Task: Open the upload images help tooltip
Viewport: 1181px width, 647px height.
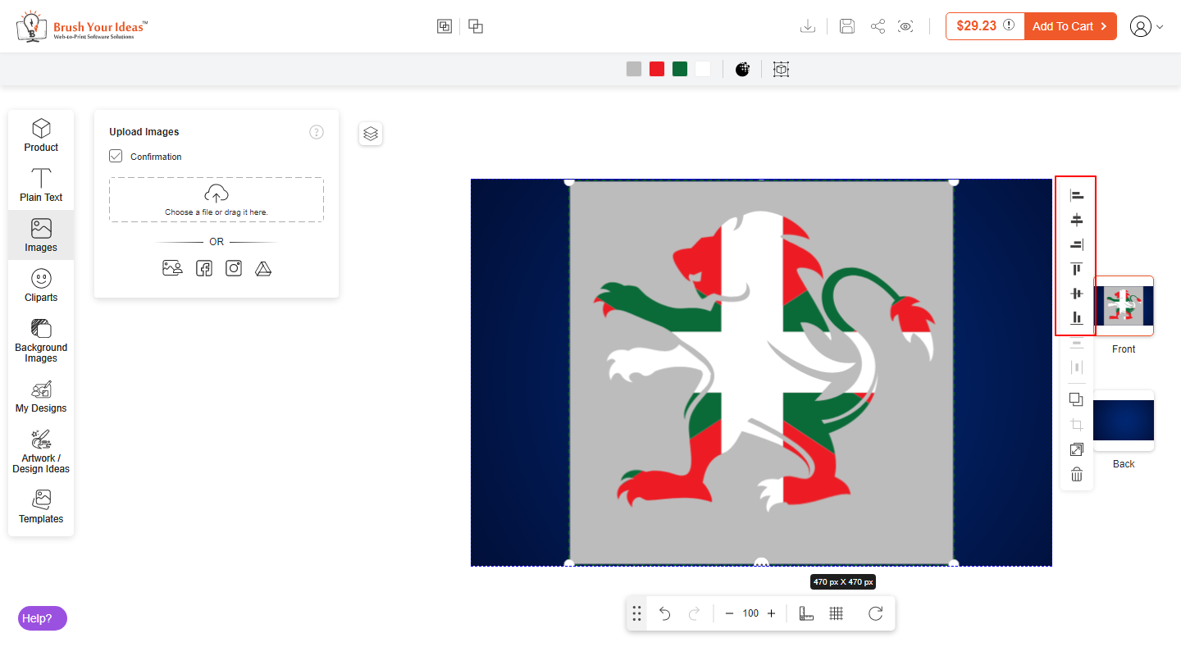Action: [317, 132]
